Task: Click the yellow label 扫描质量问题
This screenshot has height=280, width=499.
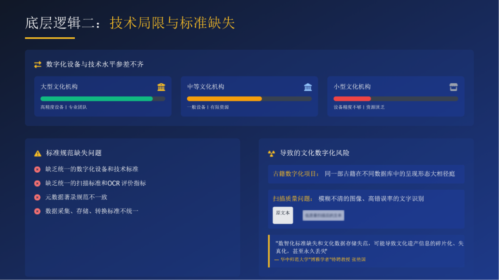Action: point(292,199)
